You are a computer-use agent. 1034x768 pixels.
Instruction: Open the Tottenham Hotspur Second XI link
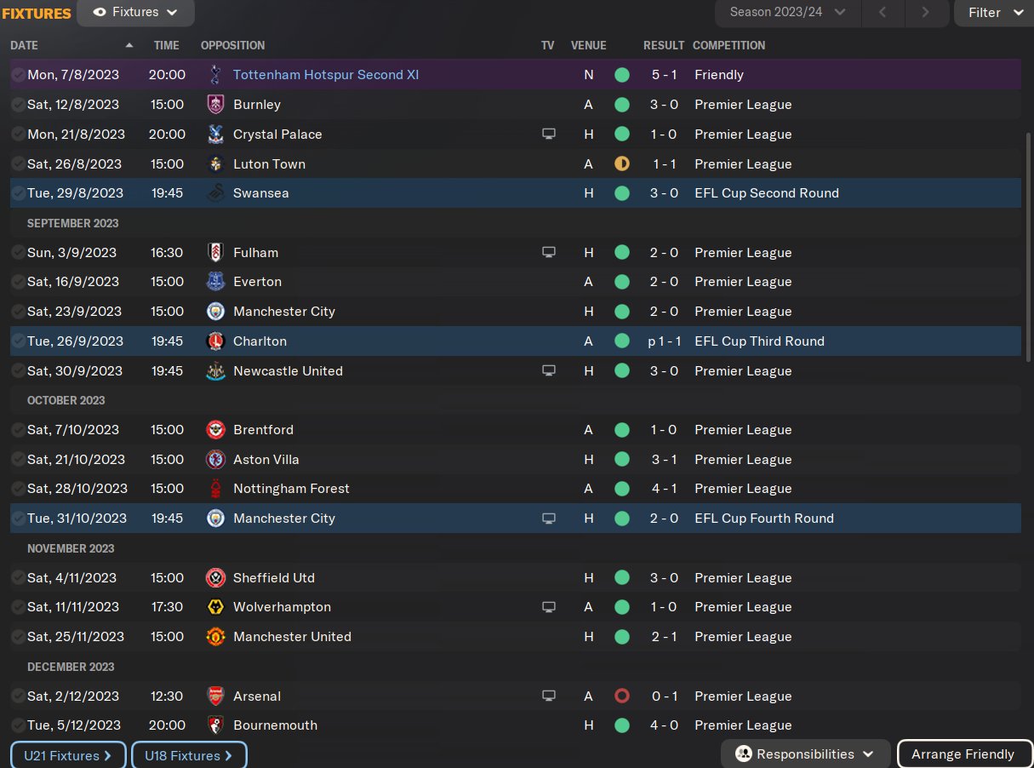coord(326,75)
